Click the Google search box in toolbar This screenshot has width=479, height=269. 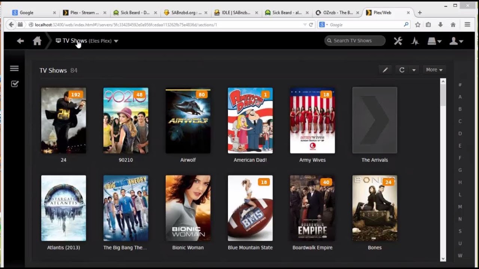(364, 25)
